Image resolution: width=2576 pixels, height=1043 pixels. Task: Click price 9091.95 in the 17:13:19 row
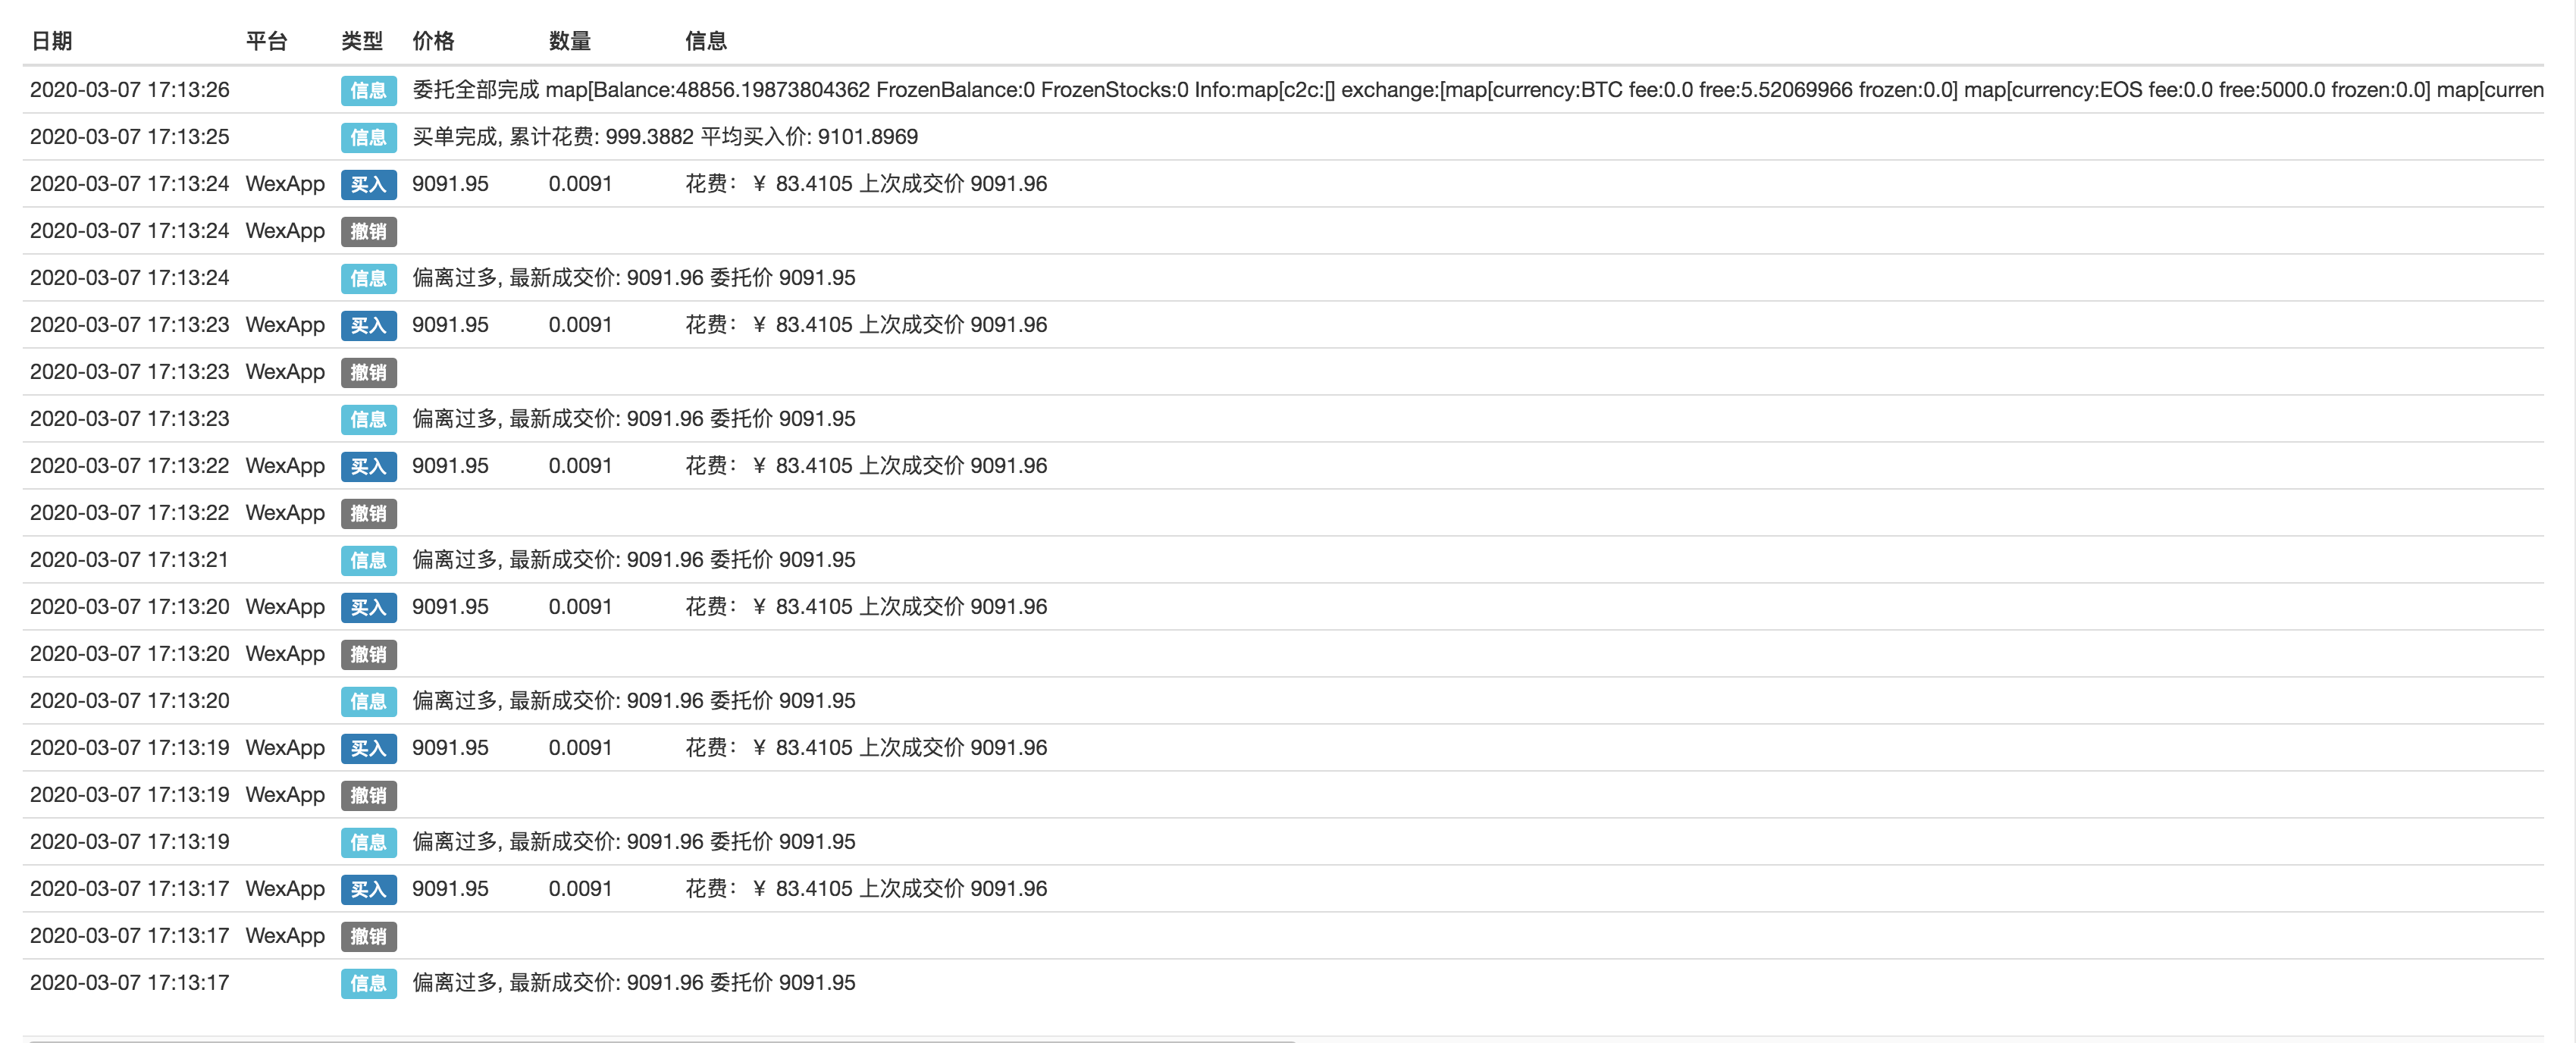pos(450,748)
